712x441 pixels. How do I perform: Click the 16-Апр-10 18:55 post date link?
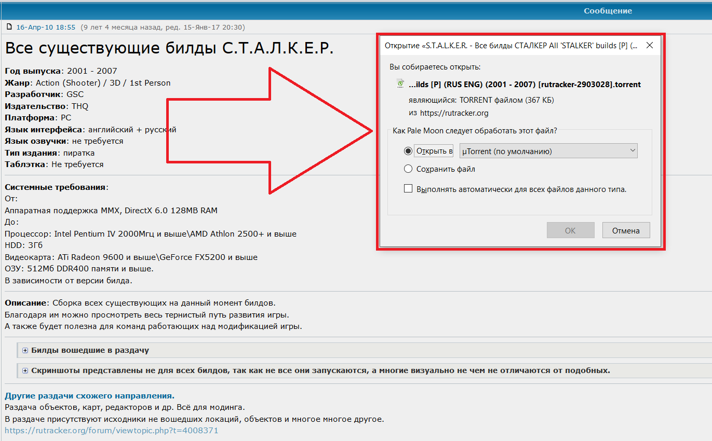pos(46,27)
